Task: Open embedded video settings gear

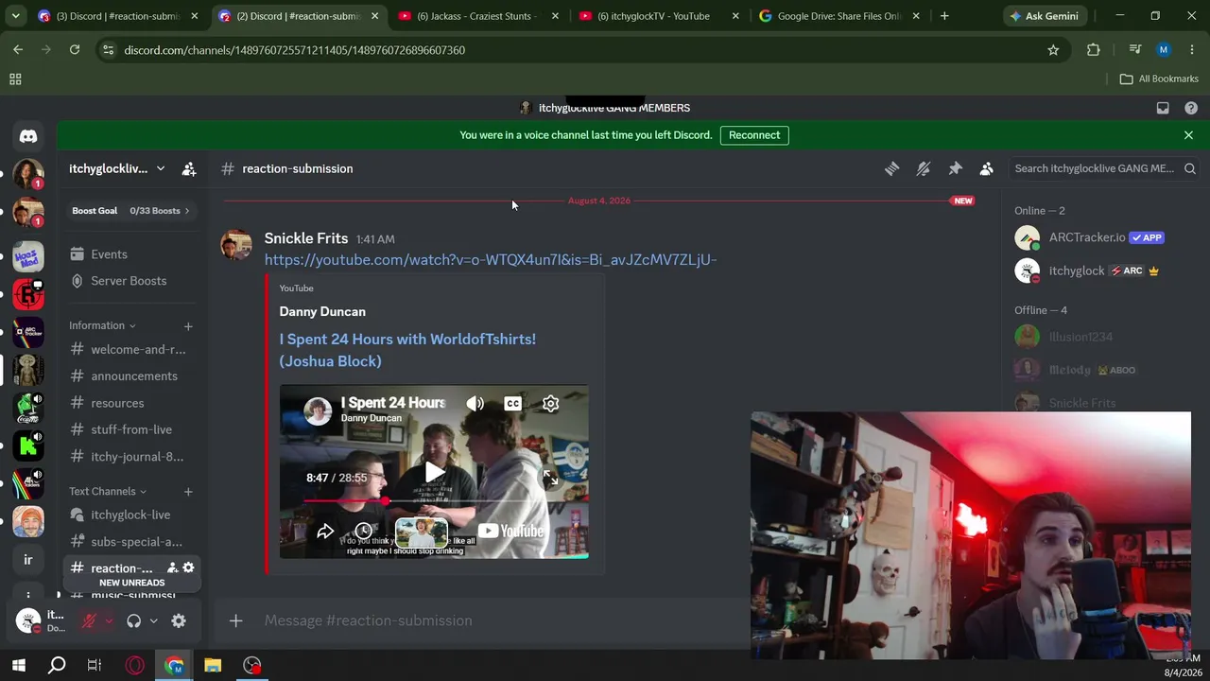Action: point(550,404)
